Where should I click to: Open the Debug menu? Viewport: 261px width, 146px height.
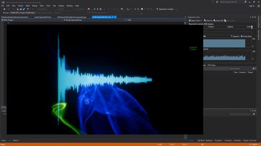point(34,6)
